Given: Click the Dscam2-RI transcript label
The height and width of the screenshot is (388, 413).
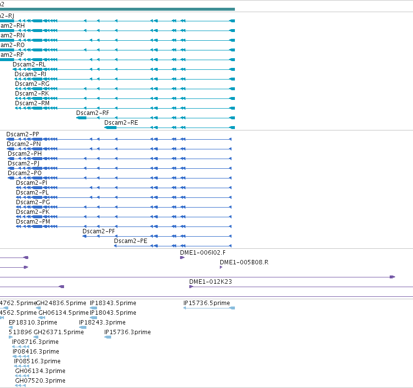Looking at the screenshot, I should (30, 74).
